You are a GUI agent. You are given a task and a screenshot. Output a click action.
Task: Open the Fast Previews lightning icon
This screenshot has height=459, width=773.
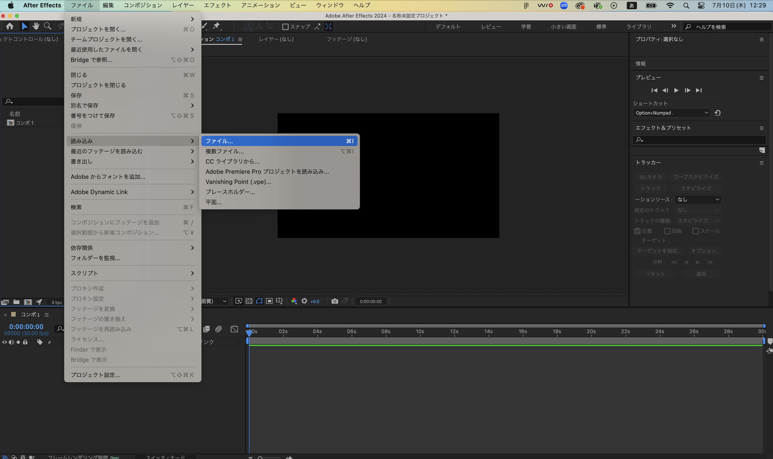coord(239,301)
